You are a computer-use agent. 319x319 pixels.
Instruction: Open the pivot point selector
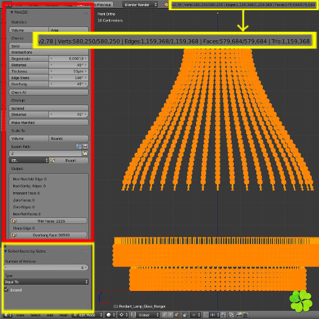123,315
